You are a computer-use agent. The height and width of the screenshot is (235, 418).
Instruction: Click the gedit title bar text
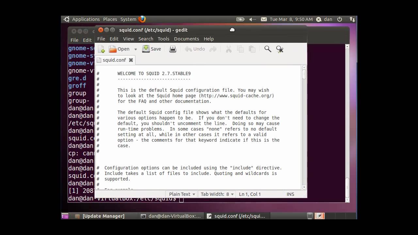coord(153,30)
